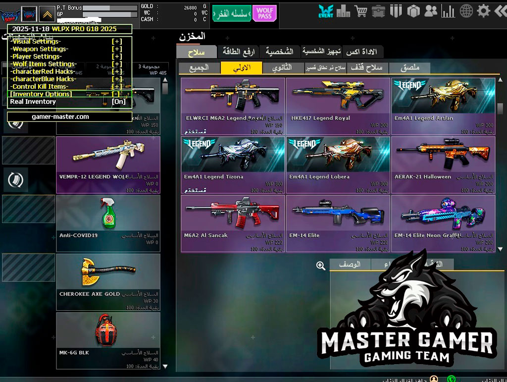Open the statistics bar-chart icon
Screen dimensions: 507x382
[448, 10]
